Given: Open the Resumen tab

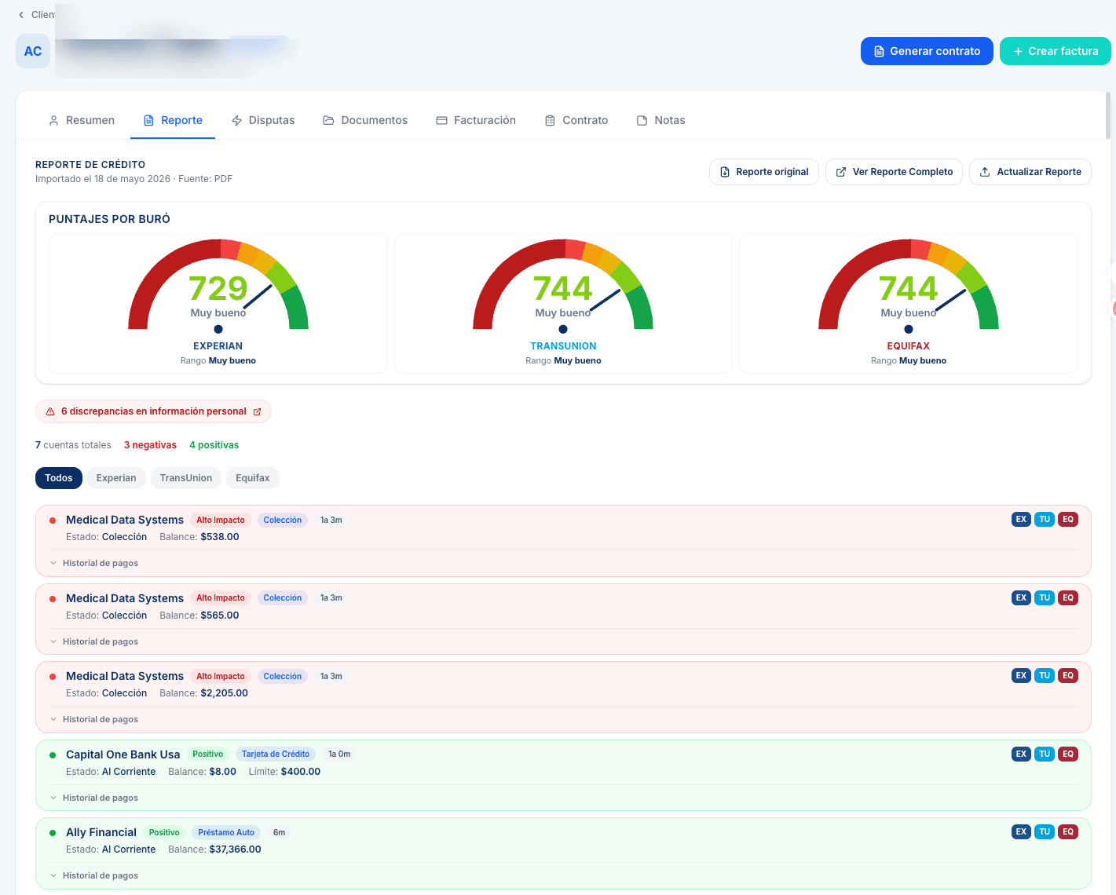Looking at the screenshot, I should pos(82,120).
